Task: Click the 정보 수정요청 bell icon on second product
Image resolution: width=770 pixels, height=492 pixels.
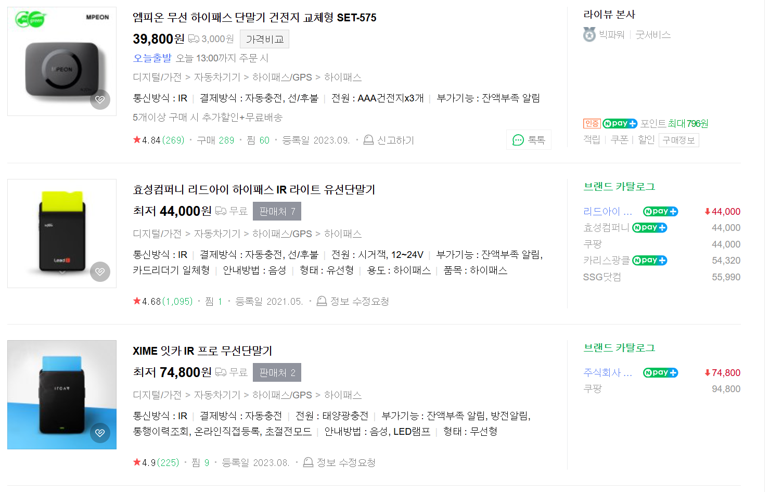Action: [x=322, y=301]
